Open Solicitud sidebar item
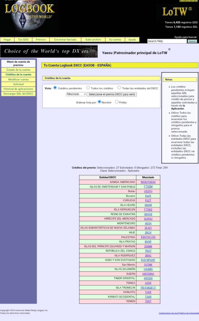 (18, 84)
